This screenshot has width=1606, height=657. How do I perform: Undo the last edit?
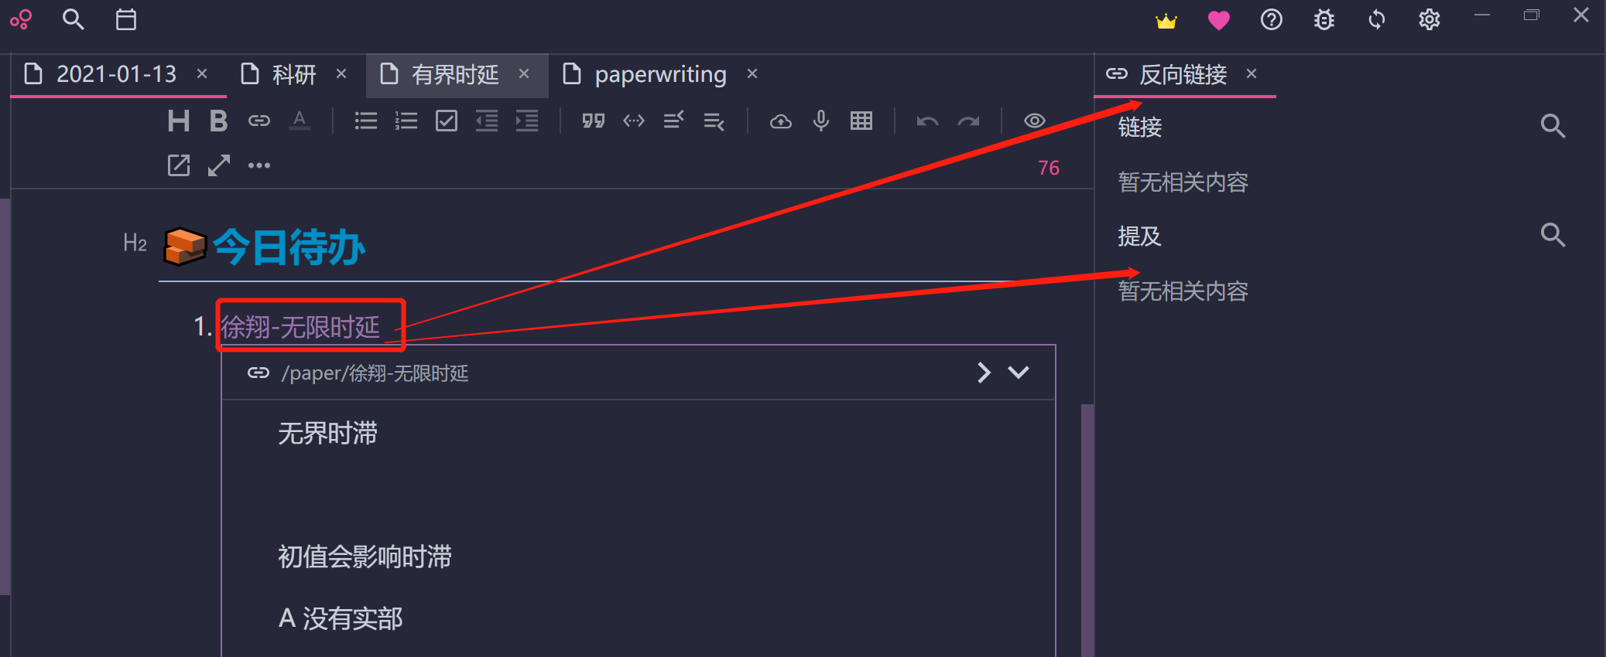tap(928, 121)
